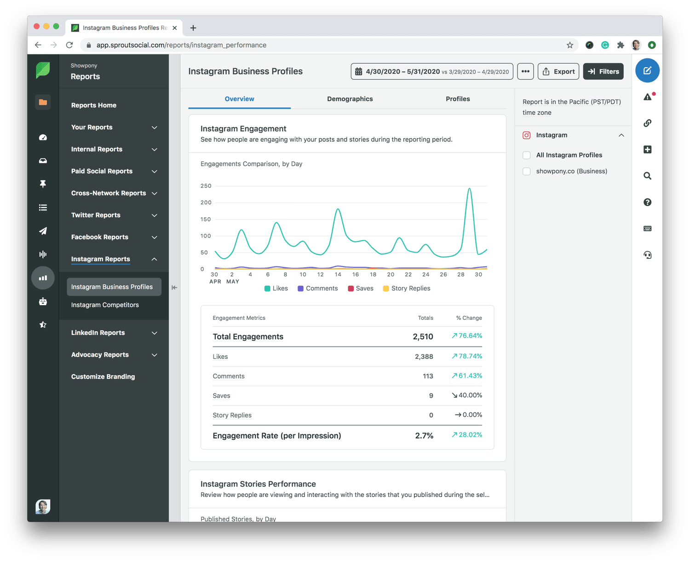Click the alert triangle notifications icon
The width and height of the screenshot is (690, 561).
(x=648, y=97)
